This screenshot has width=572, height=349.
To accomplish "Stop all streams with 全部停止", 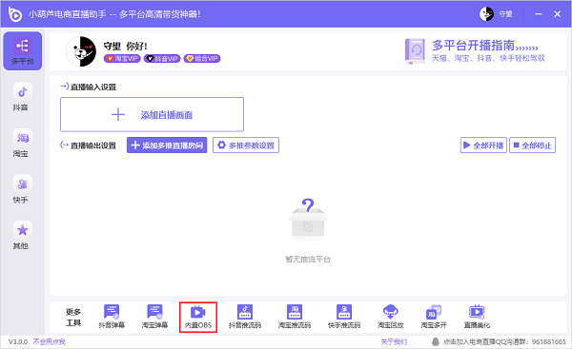I will [x=532, y=145].
